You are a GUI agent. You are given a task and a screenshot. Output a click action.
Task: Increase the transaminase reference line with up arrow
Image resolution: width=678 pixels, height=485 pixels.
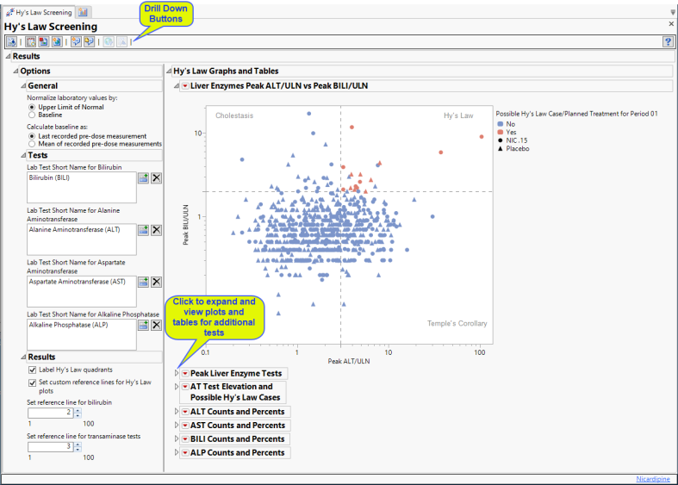78,445
